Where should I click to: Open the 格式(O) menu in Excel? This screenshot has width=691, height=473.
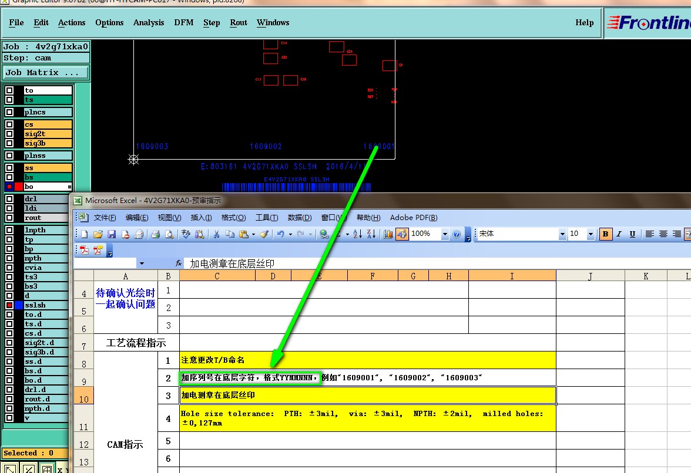click(234, 217)
